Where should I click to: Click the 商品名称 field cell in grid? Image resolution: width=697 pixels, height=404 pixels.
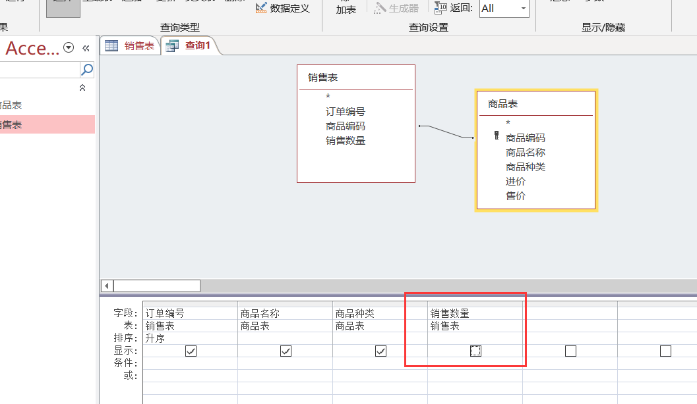286,314
